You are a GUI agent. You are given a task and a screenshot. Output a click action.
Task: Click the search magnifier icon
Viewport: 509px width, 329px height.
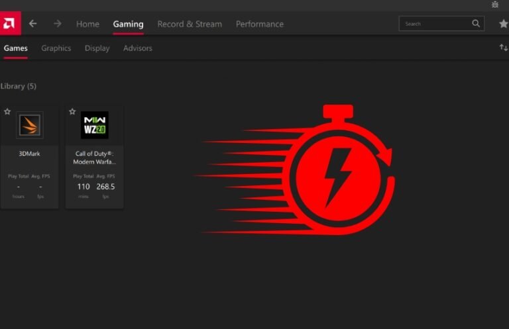476,23
